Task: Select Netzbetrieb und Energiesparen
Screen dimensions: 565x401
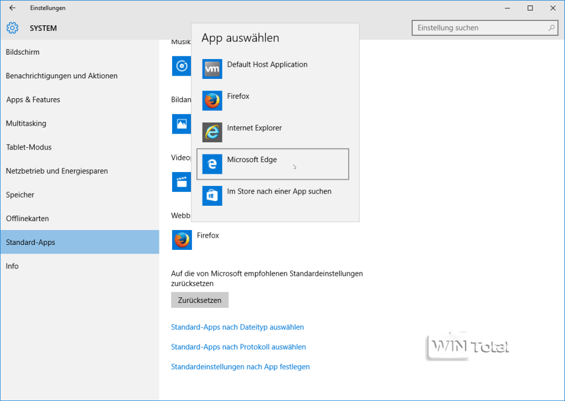Action: [57, 171]
